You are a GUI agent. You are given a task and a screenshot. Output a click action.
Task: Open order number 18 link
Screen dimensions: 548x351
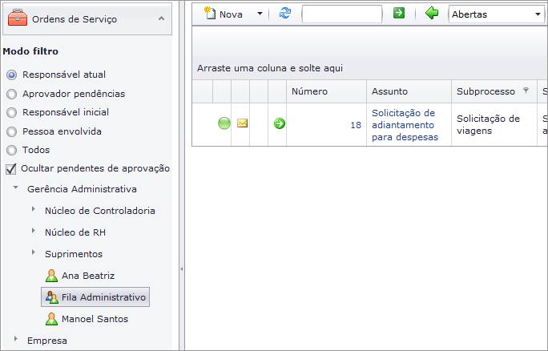coord(356,125)
